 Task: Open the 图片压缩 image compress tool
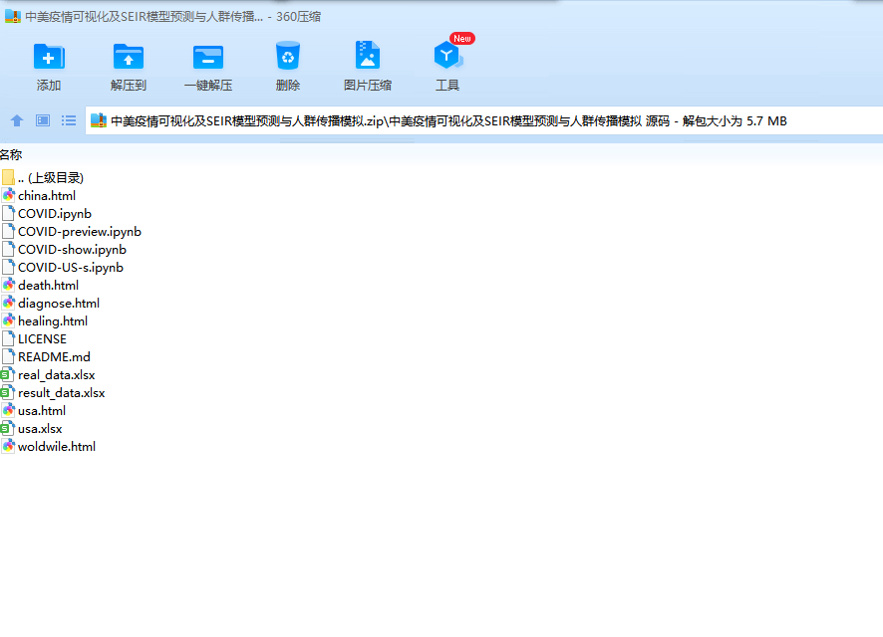coord(368,56)
